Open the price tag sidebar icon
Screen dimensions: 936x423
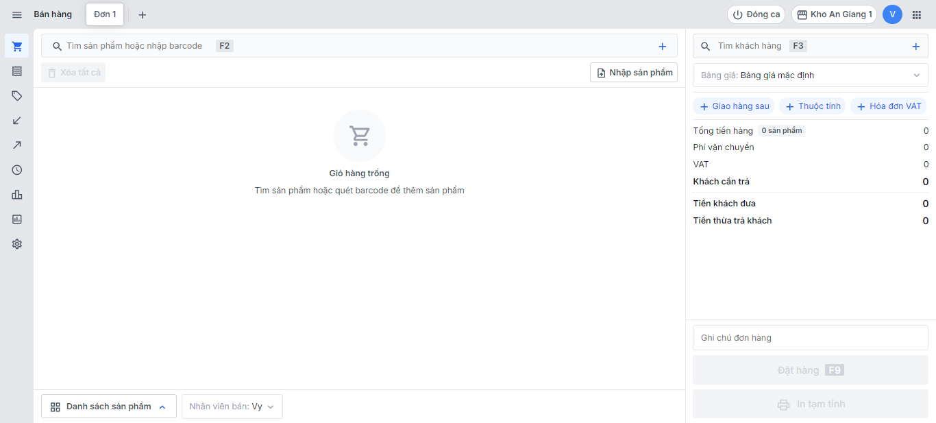pyautogui.click(x=17, y=96)
